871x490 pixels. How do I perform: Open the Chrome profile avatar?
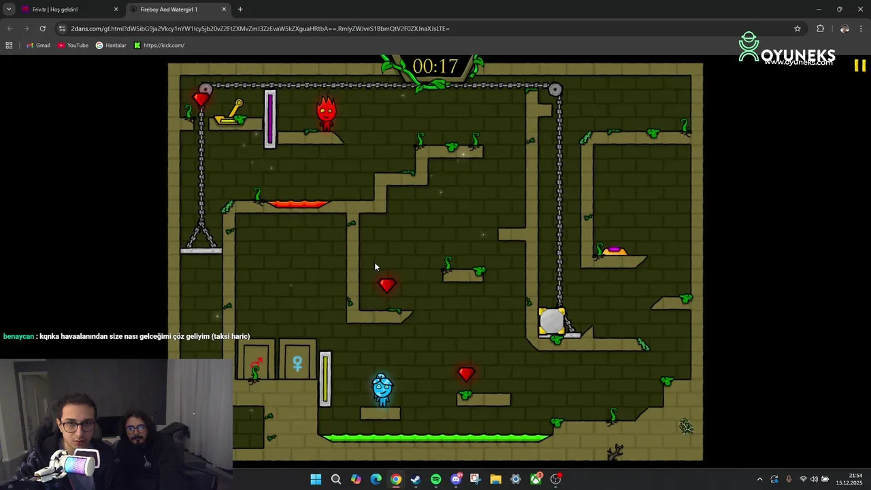844,29
